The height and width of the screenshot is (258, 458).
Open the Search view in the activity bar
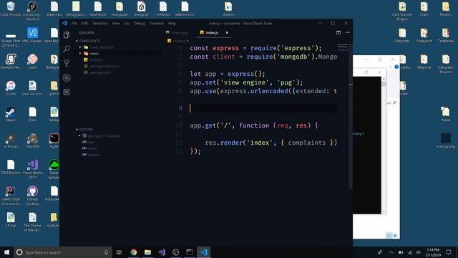tap(67, 49)
